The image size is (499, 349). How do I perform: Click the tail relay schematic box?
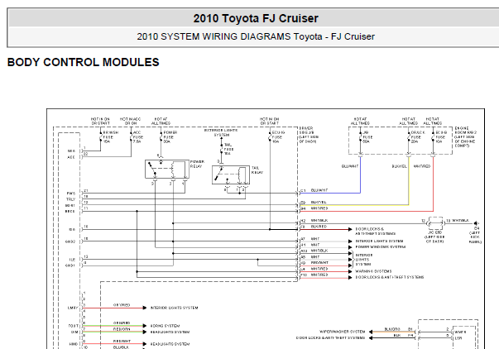pos(231,174)
